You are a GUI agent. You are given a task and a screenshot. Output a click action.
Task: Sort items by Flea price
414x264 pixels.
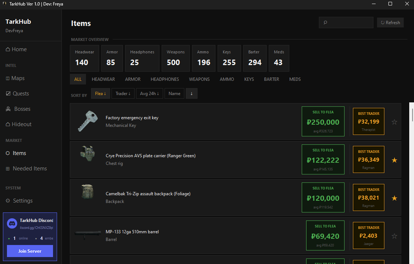(x=100, y=94)
